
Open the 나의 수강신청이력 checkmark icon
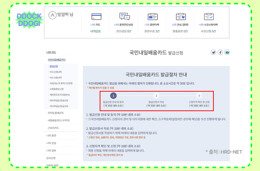tap(209, 17)
